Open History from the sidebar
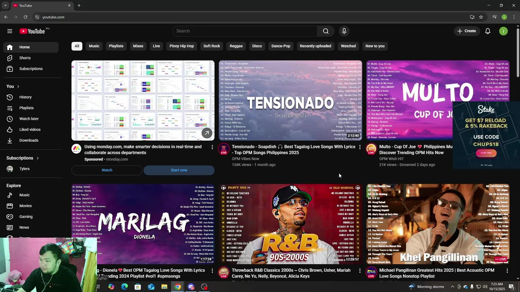The image size is (520, 292). pos(31,97)
